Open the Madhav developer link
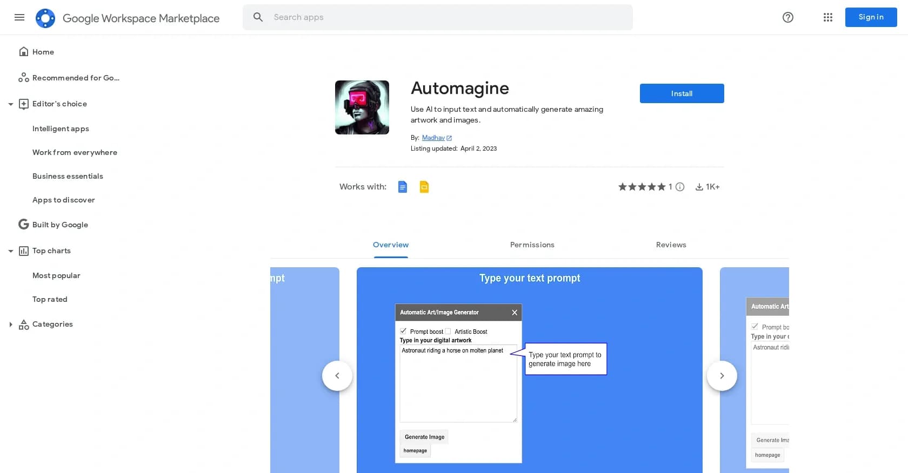The width and height of the screenshot is (908, 473). tap(433, 138)
